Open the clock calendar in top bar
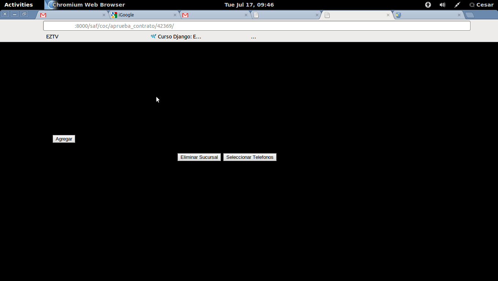The image size is (498, 281). point(249,5)
